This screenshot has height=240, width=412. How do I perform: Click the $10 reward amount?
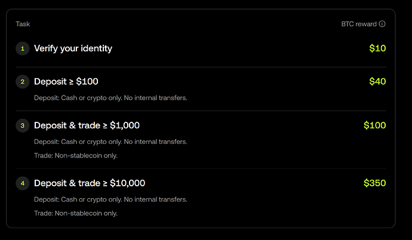pyautogui.click(x=377, y=48)
